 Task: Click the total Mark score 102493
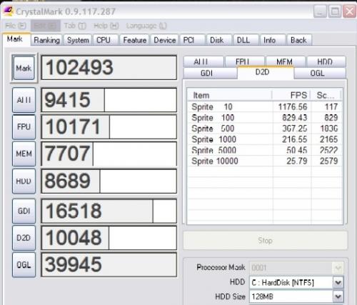point(109,68)
